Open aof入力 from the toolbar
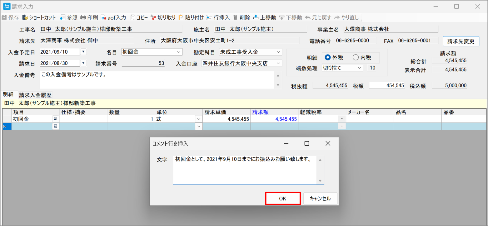Viewport: 488px width, 226px height. point(103,17)
